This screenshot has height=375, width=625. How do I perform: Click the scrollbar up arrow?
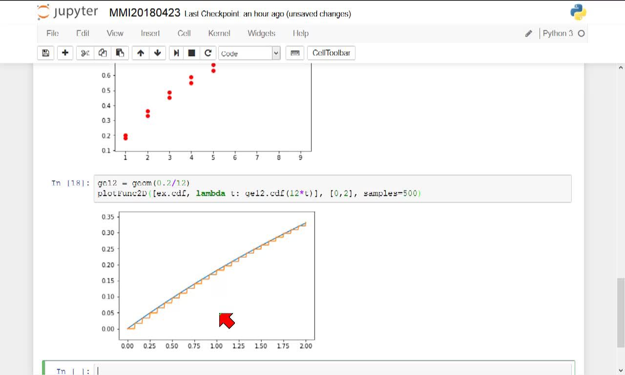pyautogui.click(x=621, y=68)
